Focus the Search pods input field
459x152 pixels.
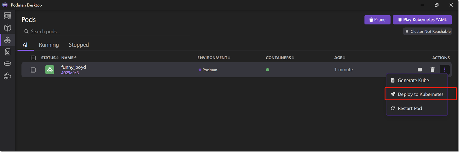[108, 32]
